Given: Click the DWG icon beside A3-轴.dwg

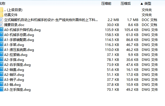Looking at the screenshot, I should [x=2, y=84].
